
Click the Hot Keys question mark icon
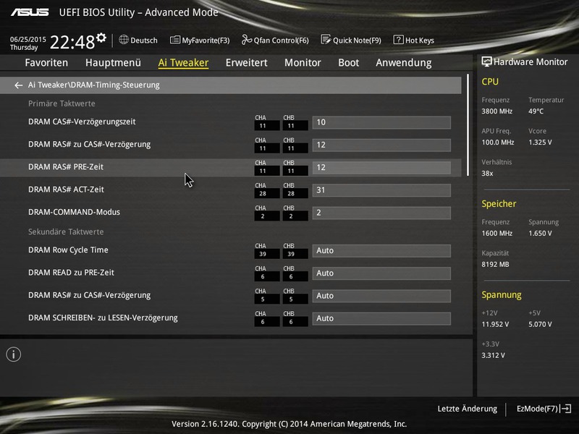pyautogui.click(x=398, y=40)
